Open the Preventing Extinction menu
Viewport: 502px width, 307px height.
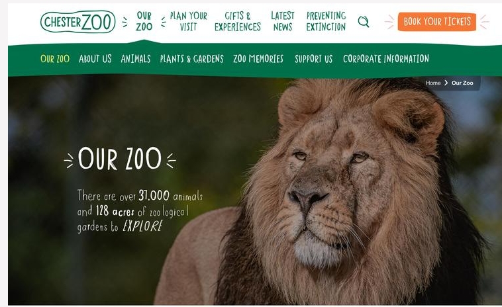click(326, 21)
